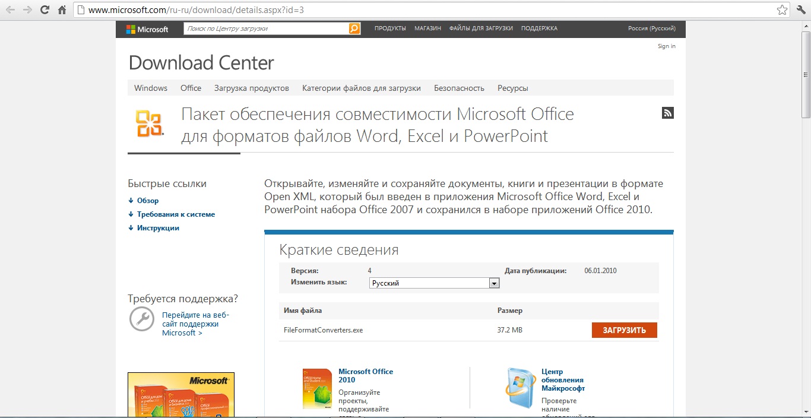Click the Быстрые ссылки heading
811x418 pixels.
point(167,184)
